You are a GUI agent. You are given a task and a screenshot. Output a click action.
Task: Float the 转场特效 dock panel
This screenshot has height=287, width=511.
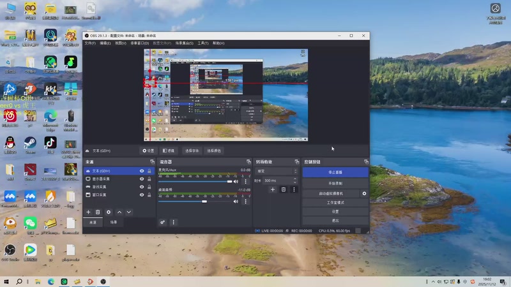point(296,162)
